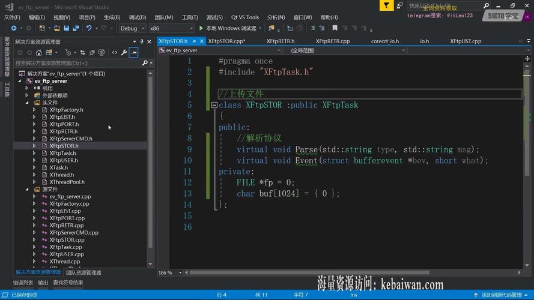
Task: Click the feedback icon beside quick launch
Action: pos(400,5)
